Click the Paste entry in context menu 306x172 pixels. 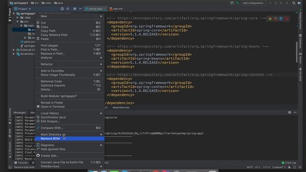(70, 39)
